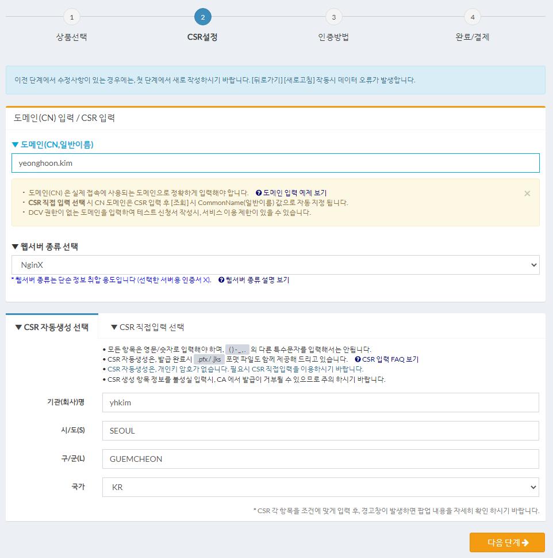Expand the NginX web server dropdown
The height and width of the screenshot is (558, 553).
[275, 265]
